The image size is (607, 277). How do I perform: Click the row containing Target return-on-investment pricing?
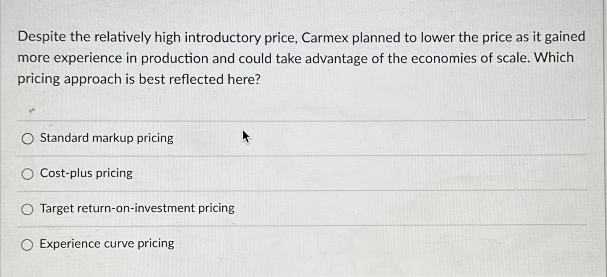coord(137,208)
